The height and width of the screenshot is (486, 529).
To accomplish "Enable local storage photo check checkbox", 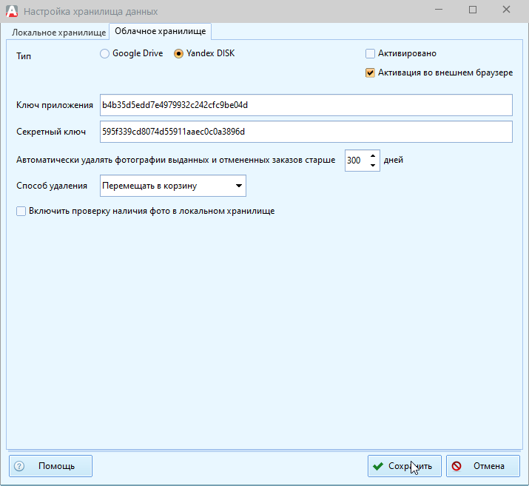I will [x=21, y=211].
